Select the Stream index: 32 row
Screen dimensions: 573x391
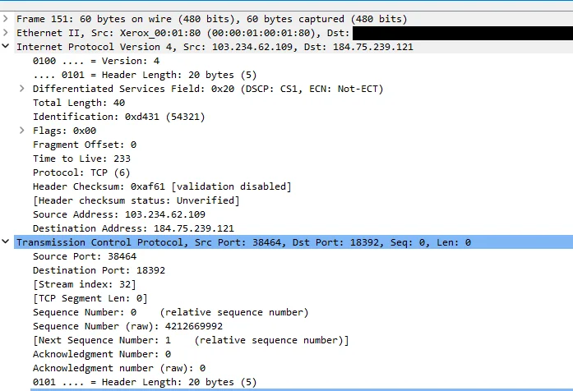(x=293, y=284)
